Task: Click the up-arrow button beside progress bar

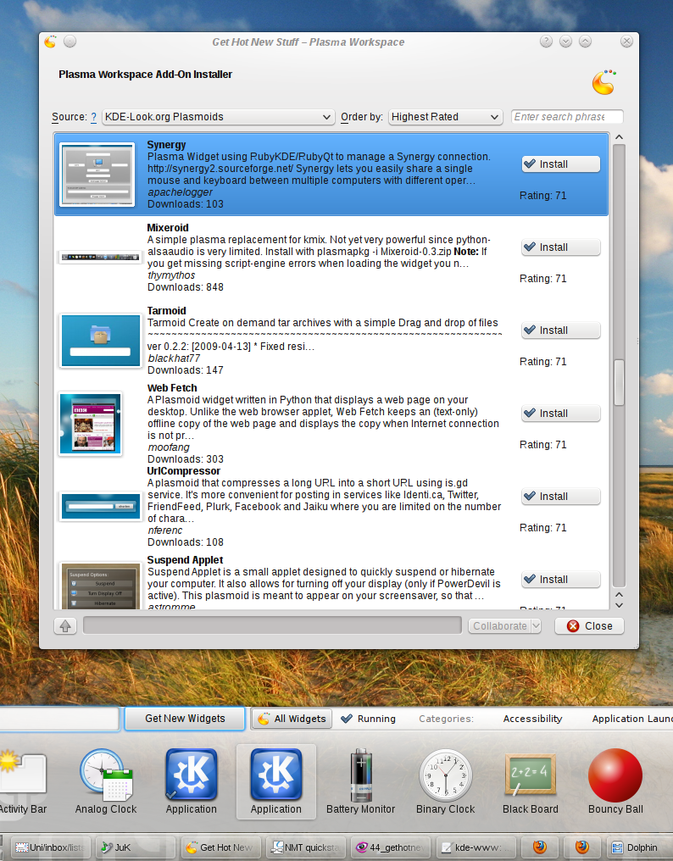Action: [x=65, y=626]
